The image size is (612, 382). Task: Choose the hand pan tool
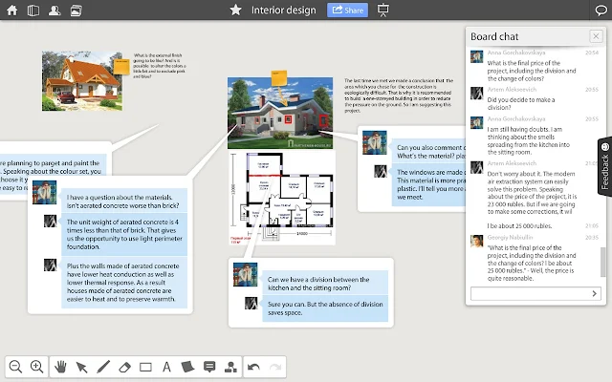tap(60, 367)
